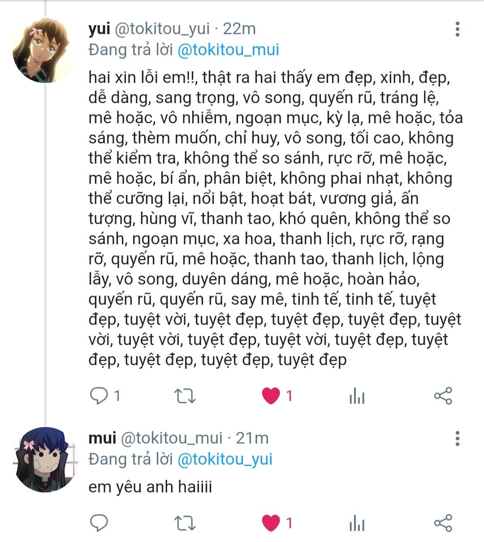Click the @tokitou_mui reply mention link
The height and width of the screenshot is (542, 484).
229,49
